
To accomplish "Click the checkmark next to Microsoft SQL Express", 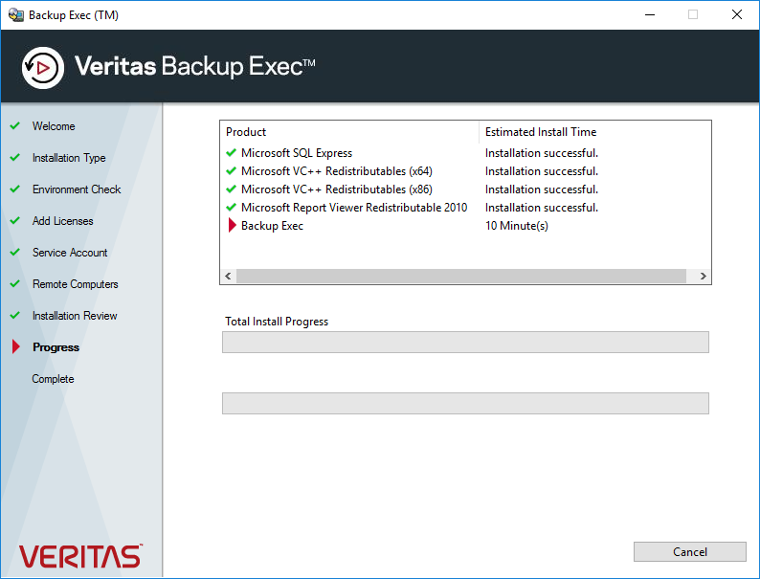I will coord(232,152).
